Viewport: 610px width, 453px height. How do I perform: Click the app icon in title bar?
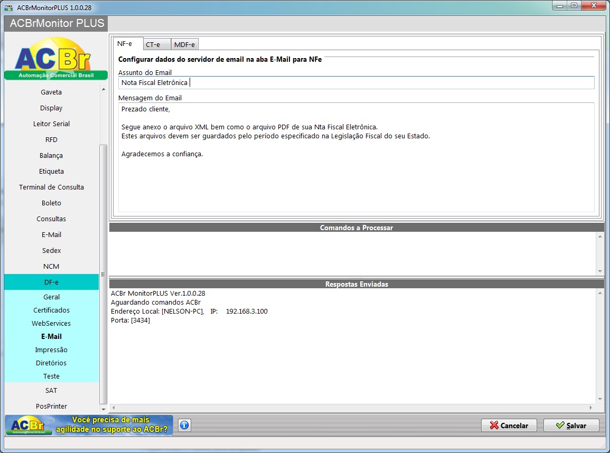pos(8,7)
